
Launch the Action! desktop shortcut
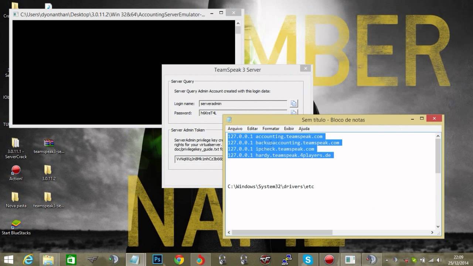16,173
